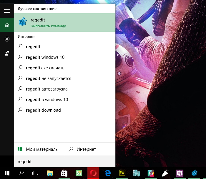The width and height of the screenshot is (206, 179).
Task: Click "Выполнить команду" subtitle text
Action: click(x=48, y=26)
